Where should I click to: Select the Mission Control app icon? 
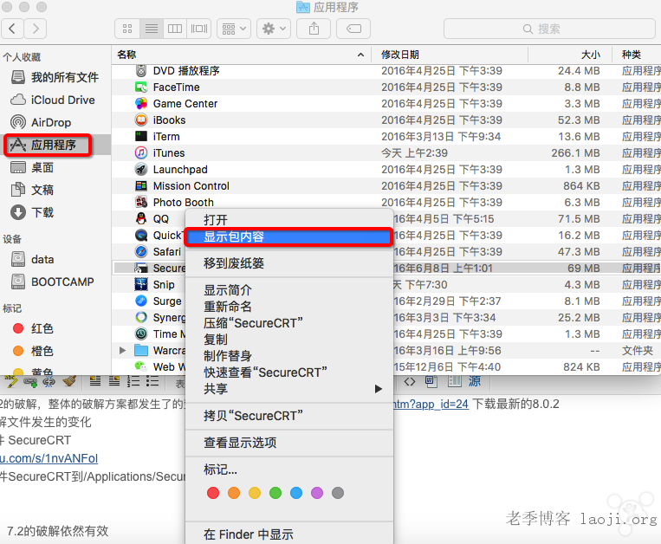click(141, 186)
